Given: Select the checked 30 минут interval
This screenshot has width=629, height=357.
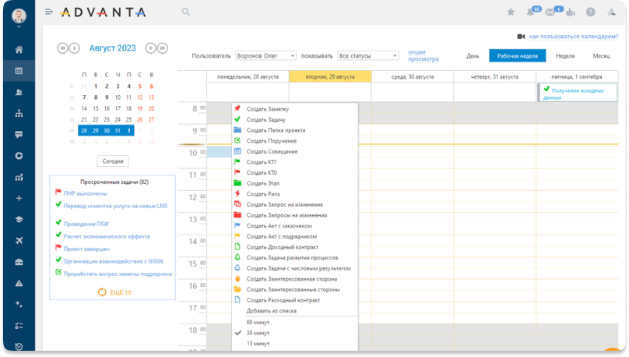Looking at the screenshot, I should coord(258,333).
